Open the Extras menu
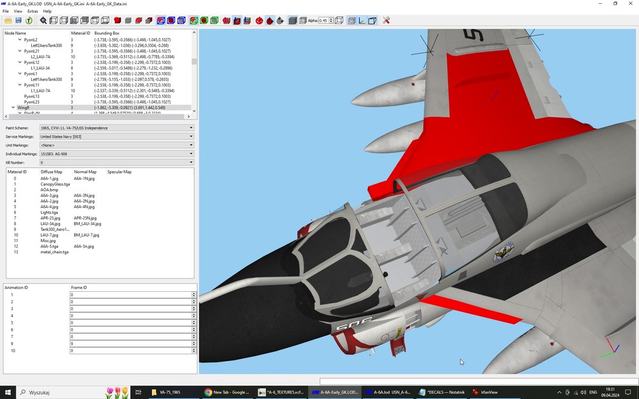The width and height of the screenshot is (639, 399). pyautogui.click(x=33, y=11)
